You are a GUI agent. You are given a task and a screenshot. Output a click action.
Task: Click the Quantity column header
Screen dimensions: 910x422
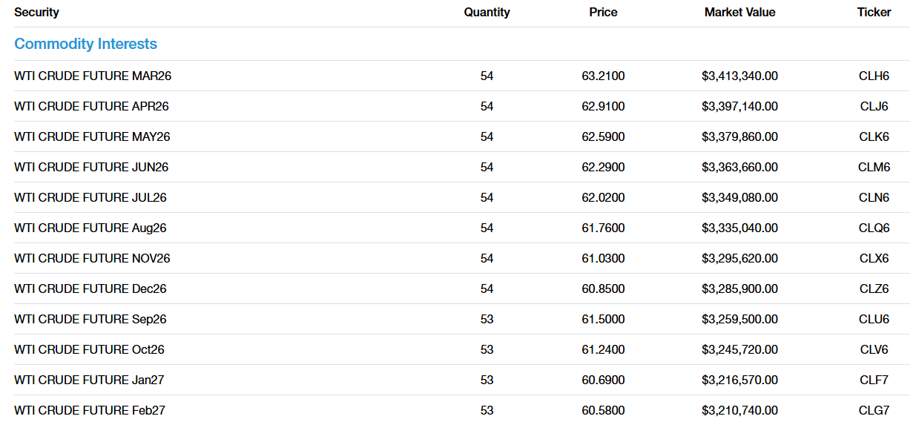(x=487, y=12)
